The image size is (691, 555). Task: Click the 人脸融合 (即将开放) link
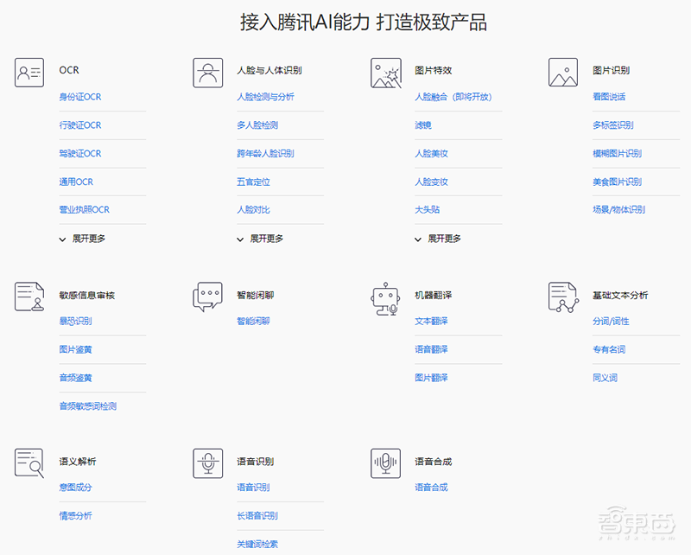coord(453,97)
